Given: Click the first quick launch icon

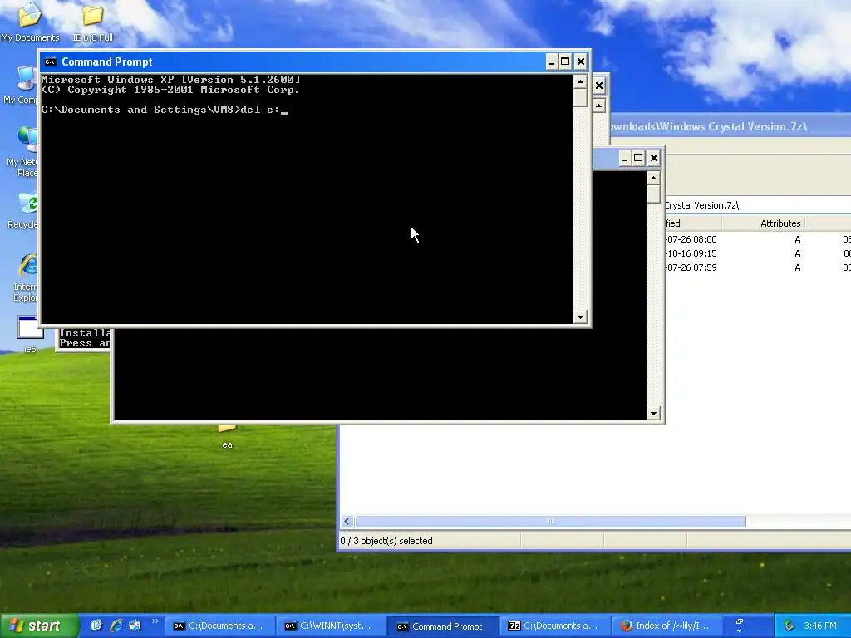Looking at the screenshot, I should [x=96, y=626].
